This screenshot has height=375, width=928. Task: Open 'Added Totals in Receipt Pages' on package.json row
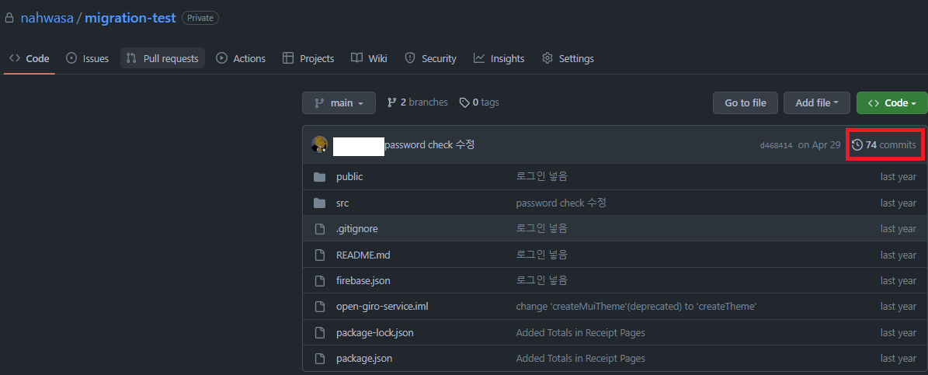coord(581,359)
